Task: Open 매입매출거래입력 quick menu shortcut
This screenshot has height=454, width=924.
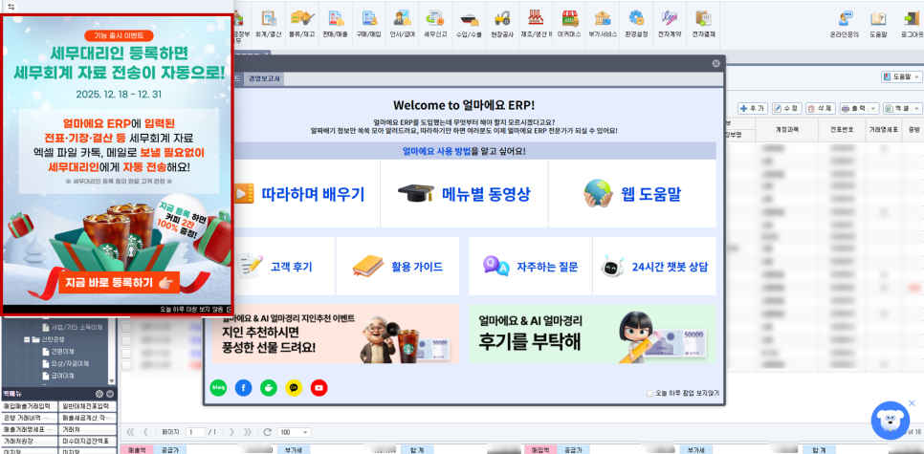Action: click(30, 406)
